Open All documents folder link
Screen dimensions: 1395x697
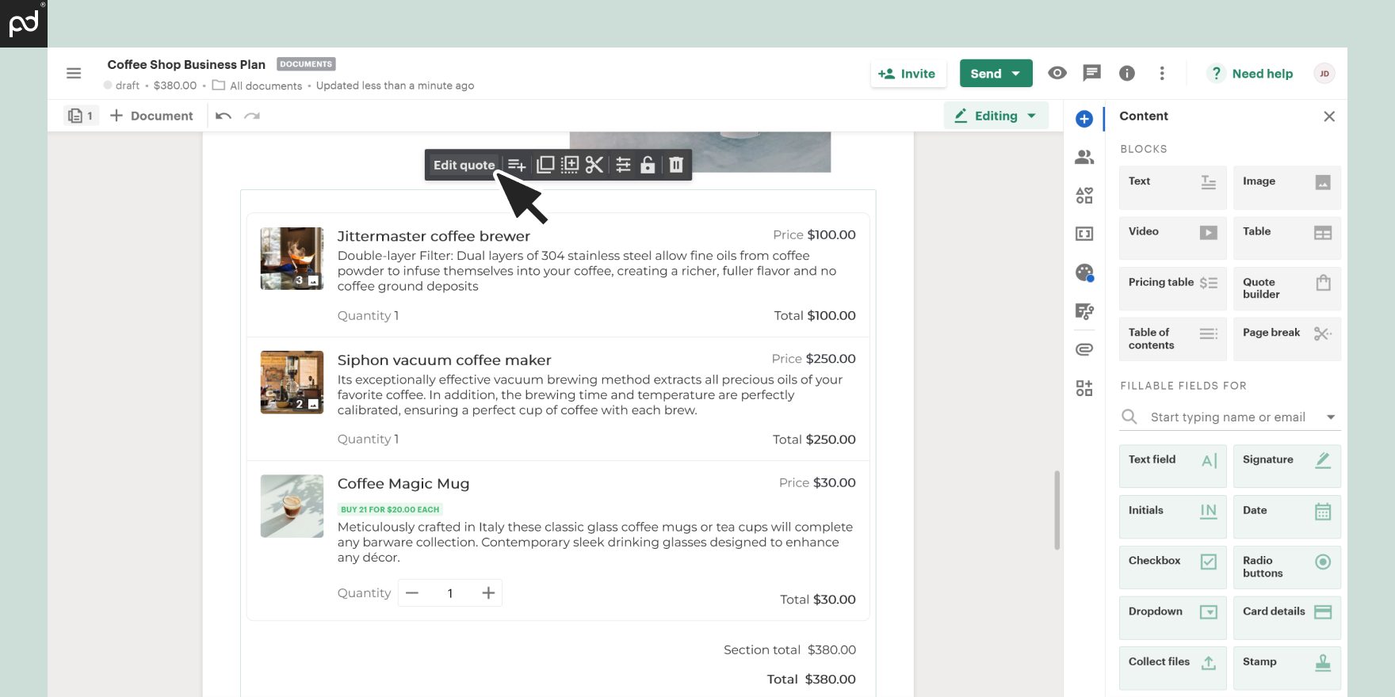257,86
